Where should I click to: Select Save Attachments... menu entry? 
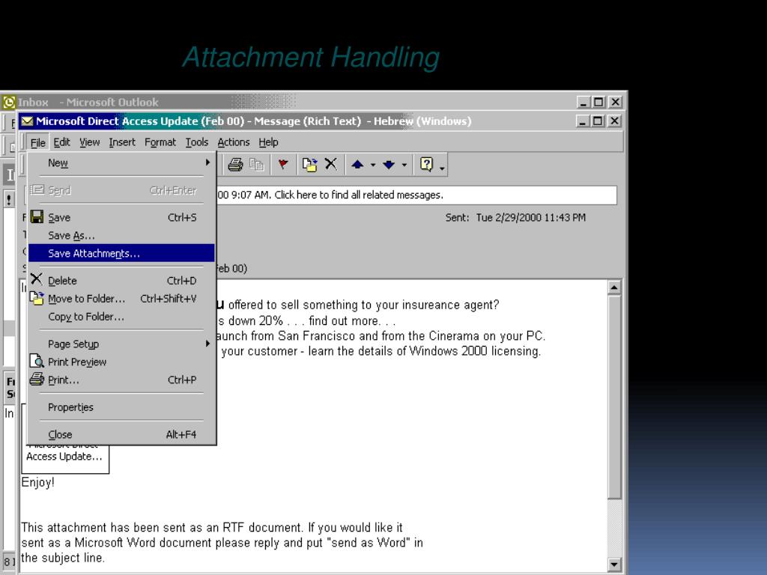coord(121,253)
